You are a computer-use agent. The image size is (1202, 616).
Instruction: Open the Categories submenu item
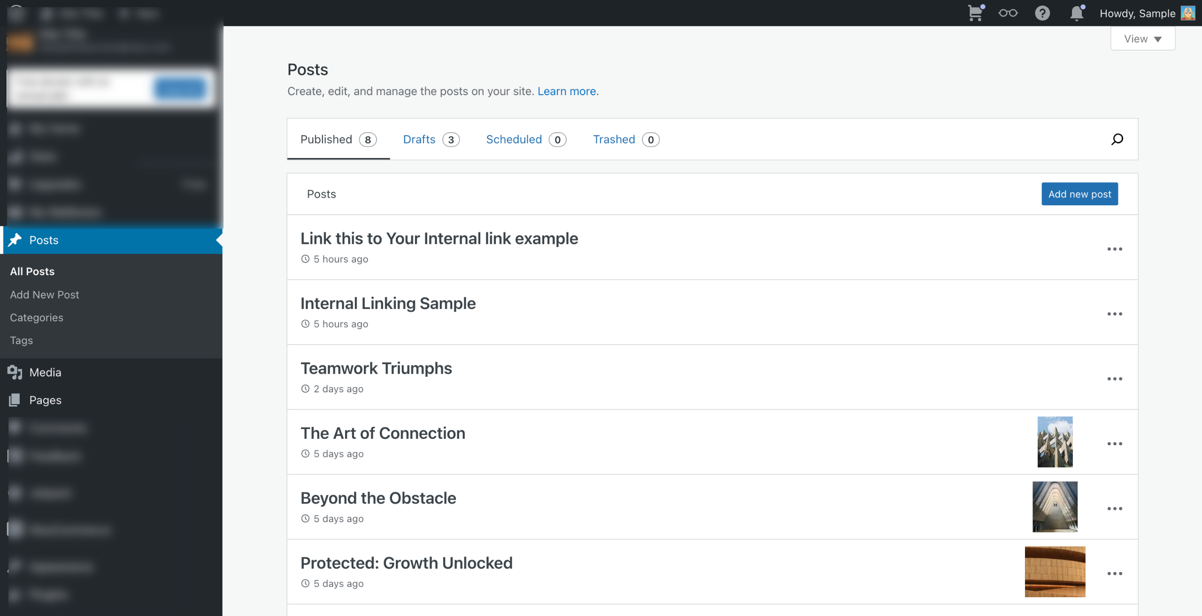37,317
